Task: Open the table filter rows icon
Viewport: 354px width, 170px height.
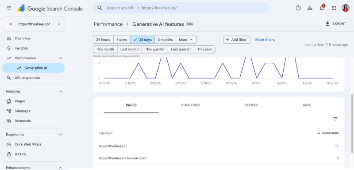Action: click(335, 119)
